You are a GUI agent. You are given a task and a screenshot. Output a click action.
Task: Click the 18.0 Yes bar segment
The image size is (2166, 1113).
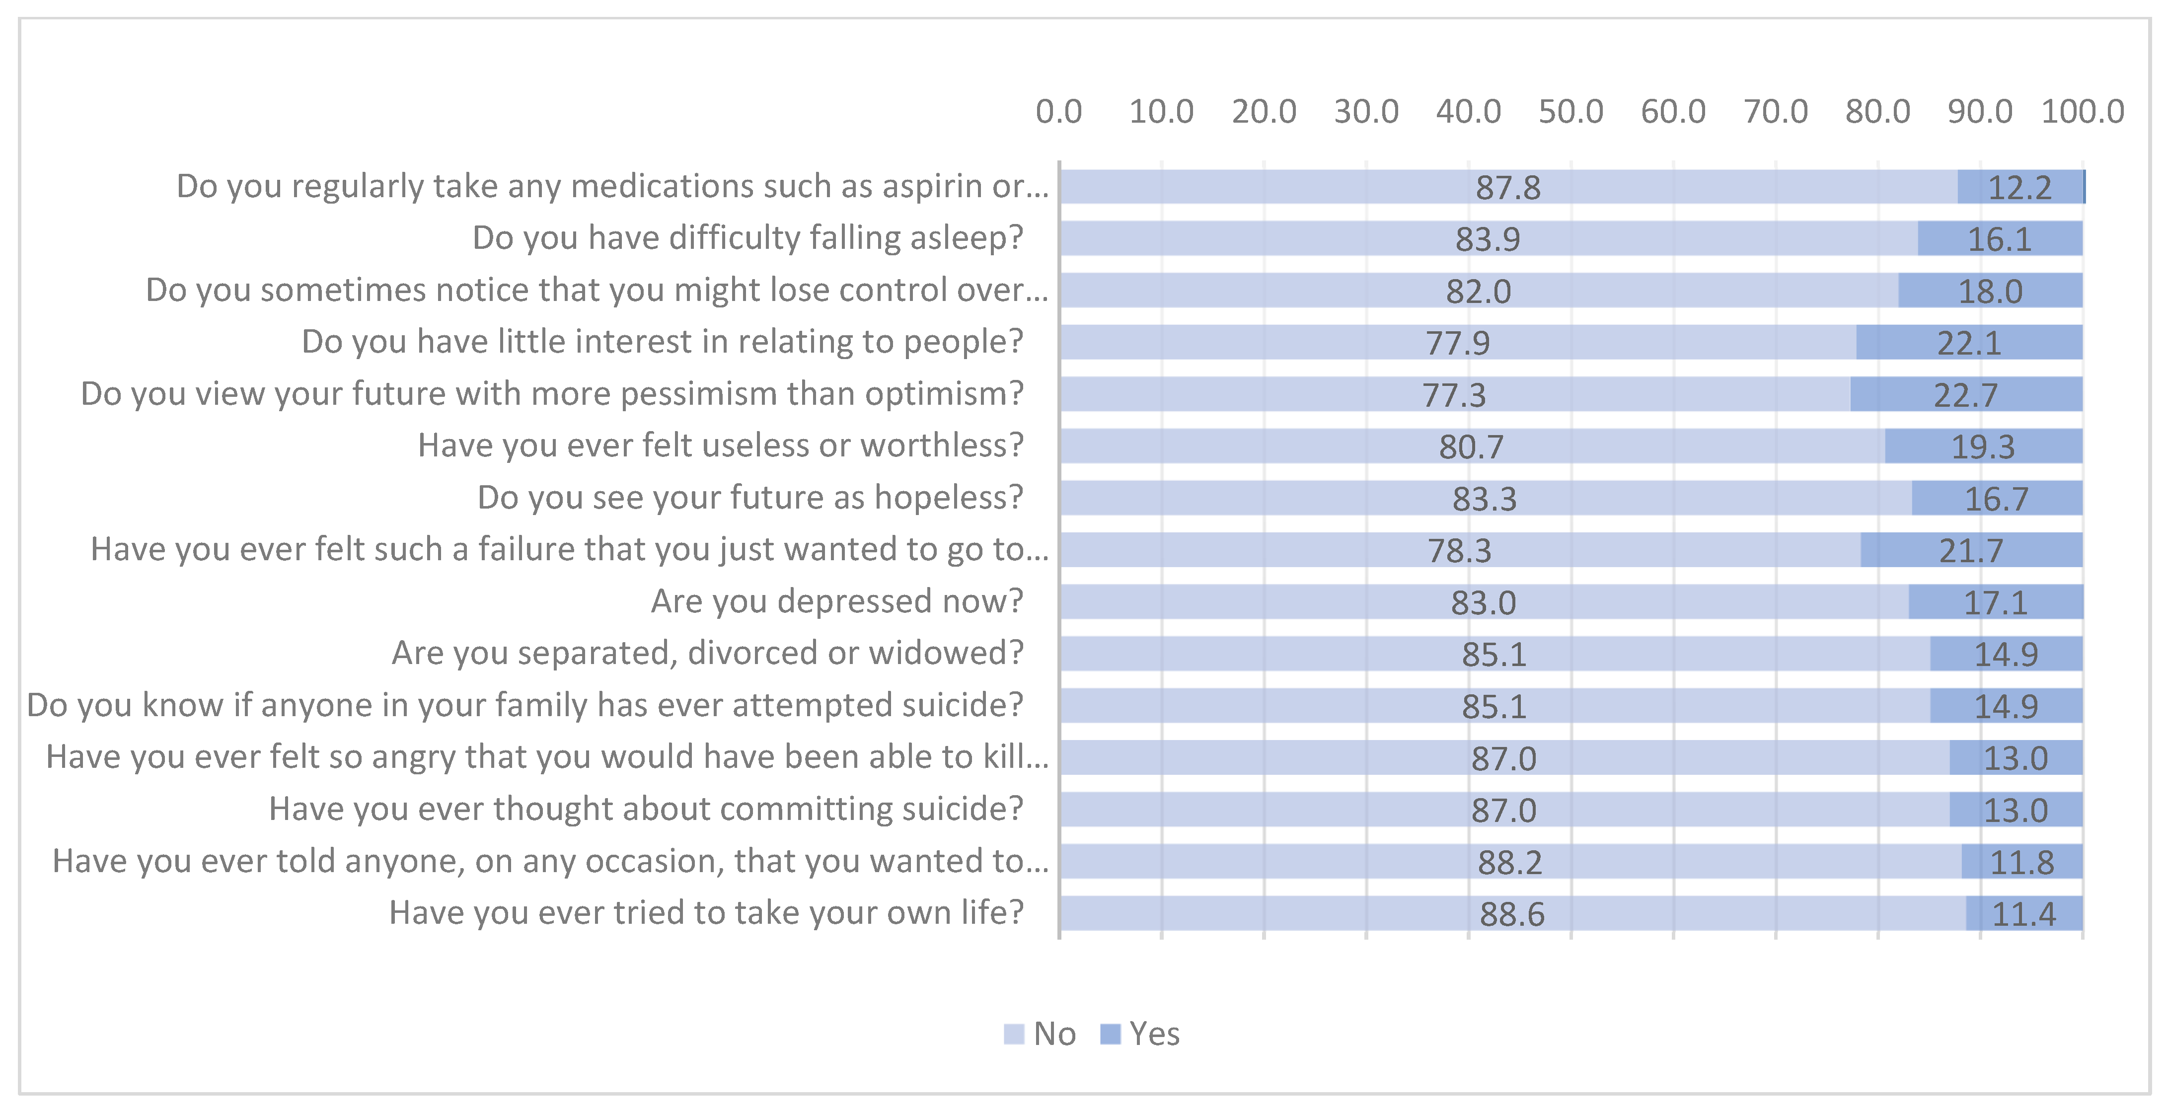click(1990, 291)
